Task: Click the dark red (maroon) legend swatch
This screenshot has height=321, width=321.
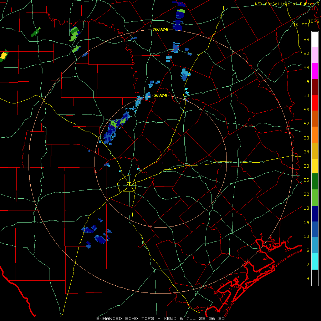Action: click(315, 87)
